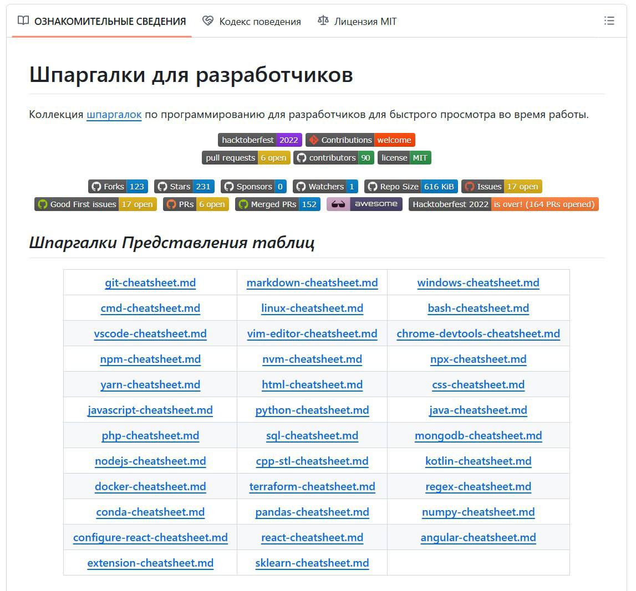The width and height of the screenshot is (636, 591).
Task: Click the contributors 90 badge
Action: click(x=334, y=158)
